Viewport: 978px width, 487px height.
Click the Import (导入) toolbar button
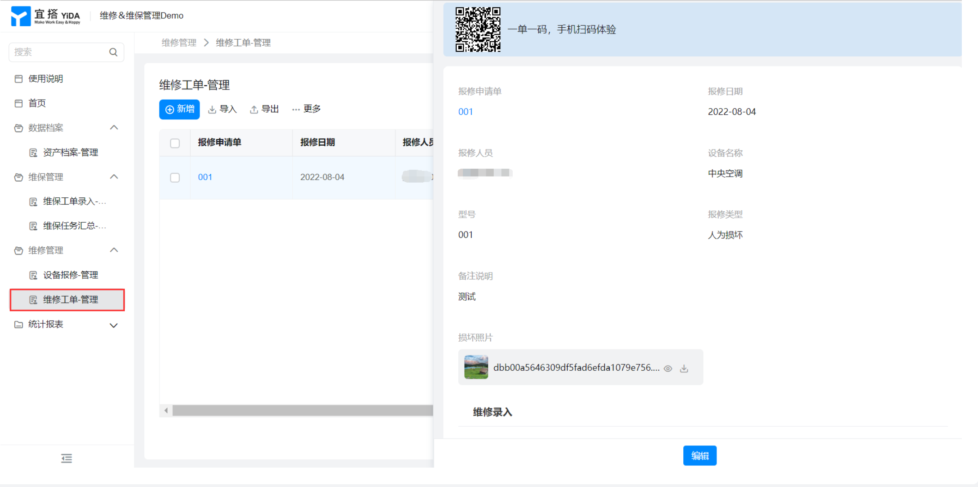click(222, 109)
